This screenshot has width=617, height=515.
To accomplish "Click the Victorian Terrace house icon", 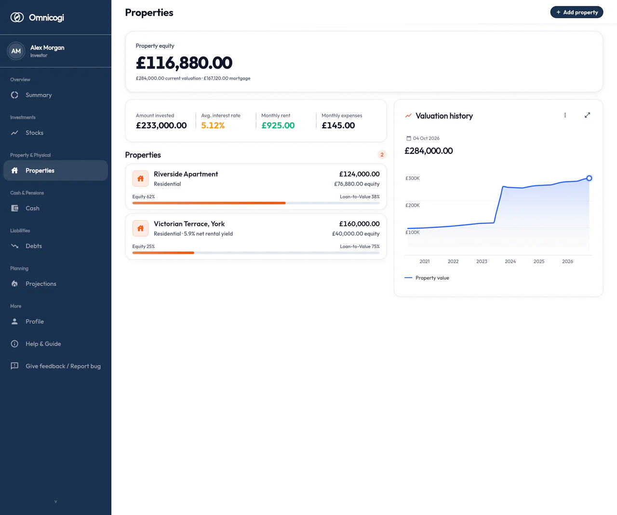I will pyautogui.click(x=140, y=228).
